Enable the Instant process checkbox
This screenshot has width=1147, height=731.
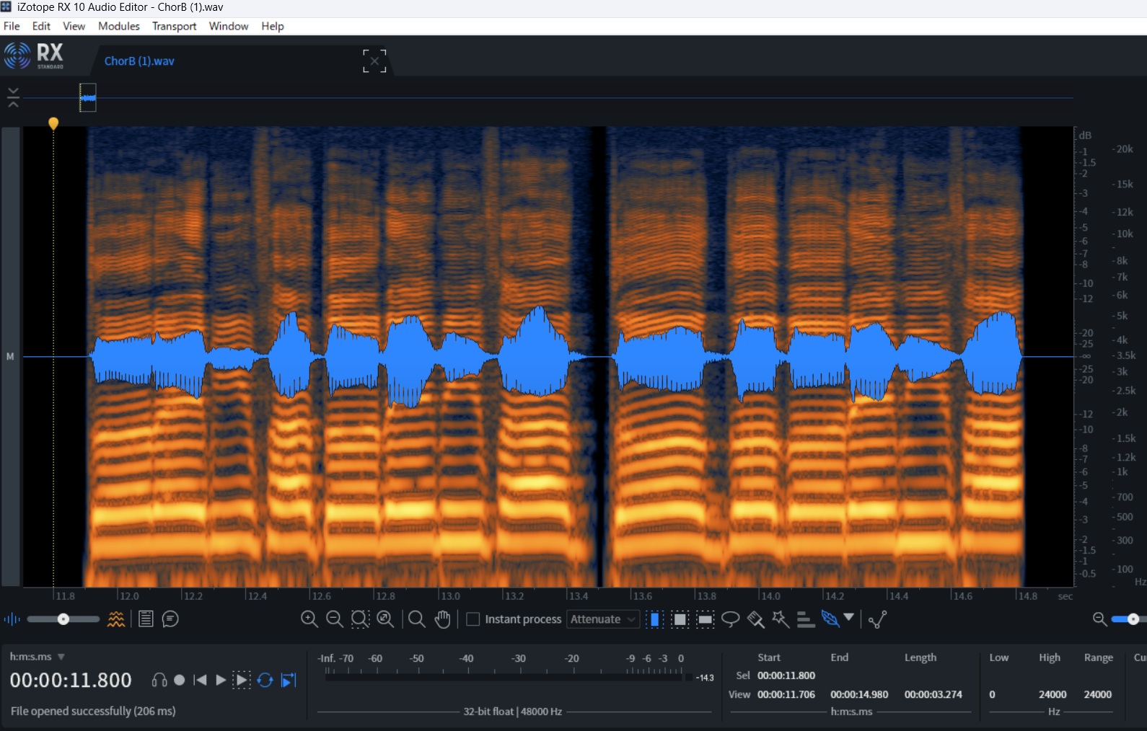tap(473, 619)
